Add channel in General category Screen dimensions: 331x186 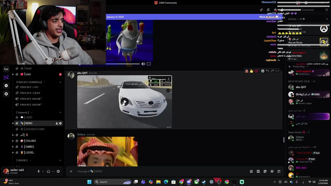[x=60, y=113]
